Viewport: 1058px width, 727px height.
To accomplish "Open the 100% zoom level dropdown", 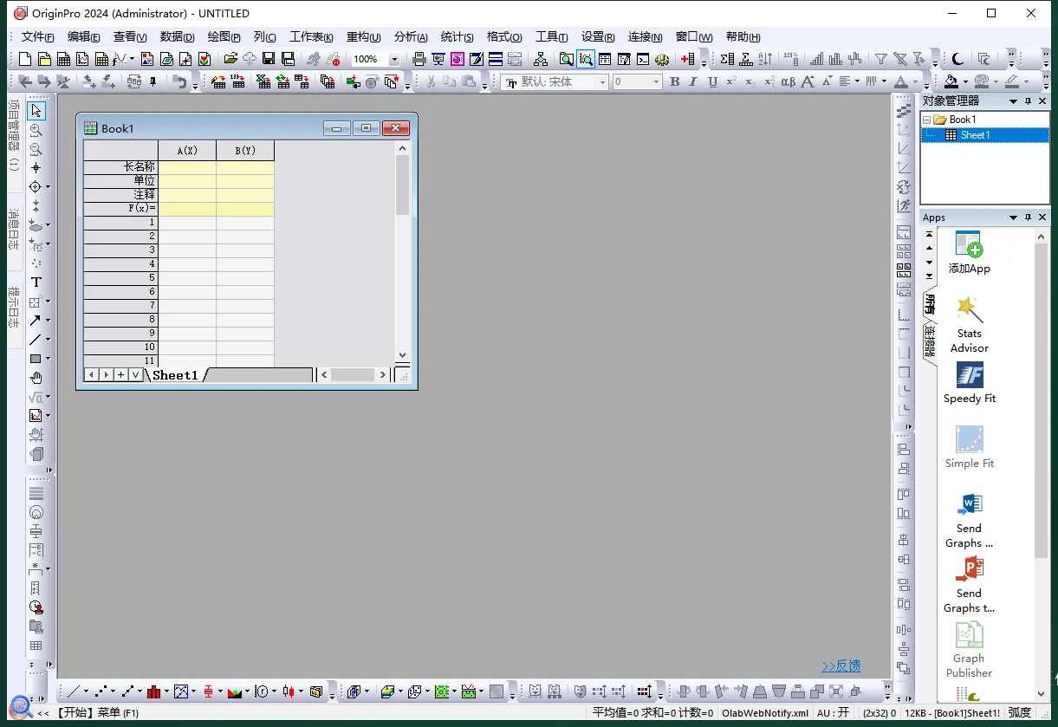I will pyautogui.click(x=394, y=60).
